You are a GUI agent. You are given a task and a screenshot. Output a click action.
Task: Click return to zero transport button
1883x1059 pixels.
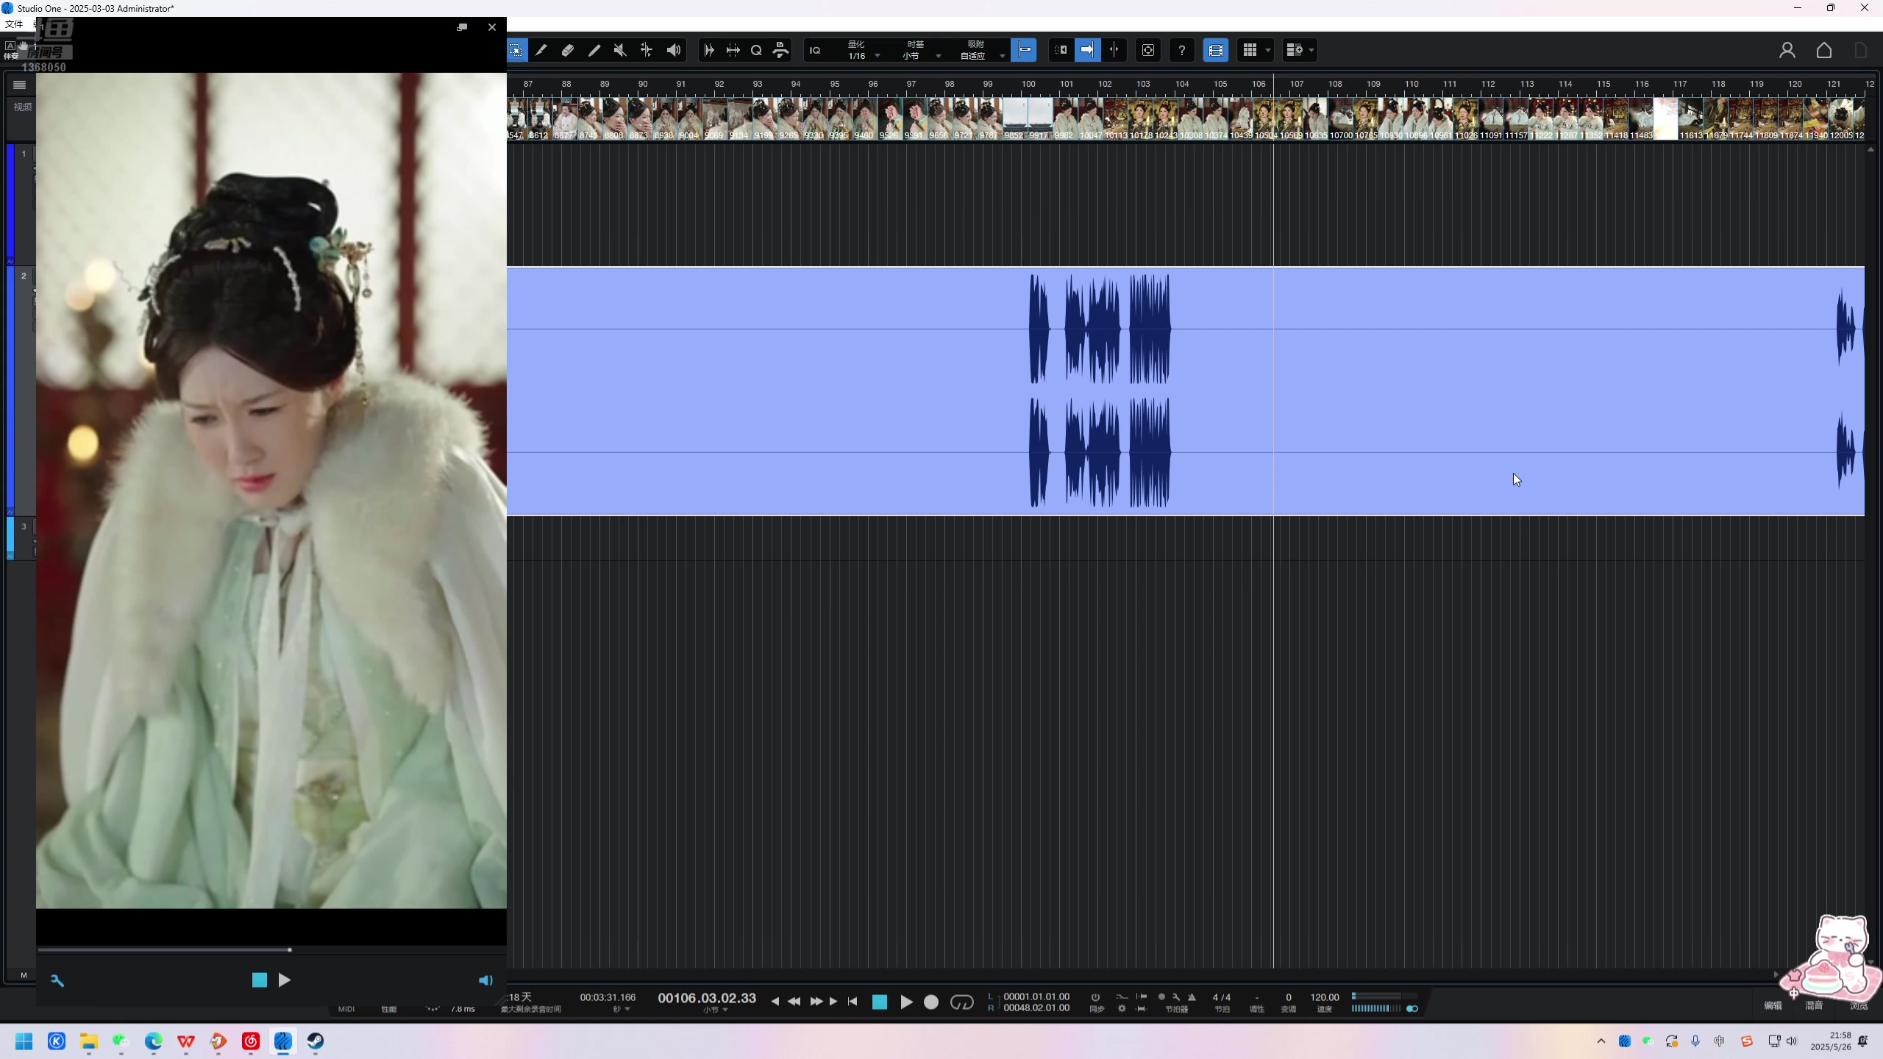pyautogui.click(x=852, y=1002)
